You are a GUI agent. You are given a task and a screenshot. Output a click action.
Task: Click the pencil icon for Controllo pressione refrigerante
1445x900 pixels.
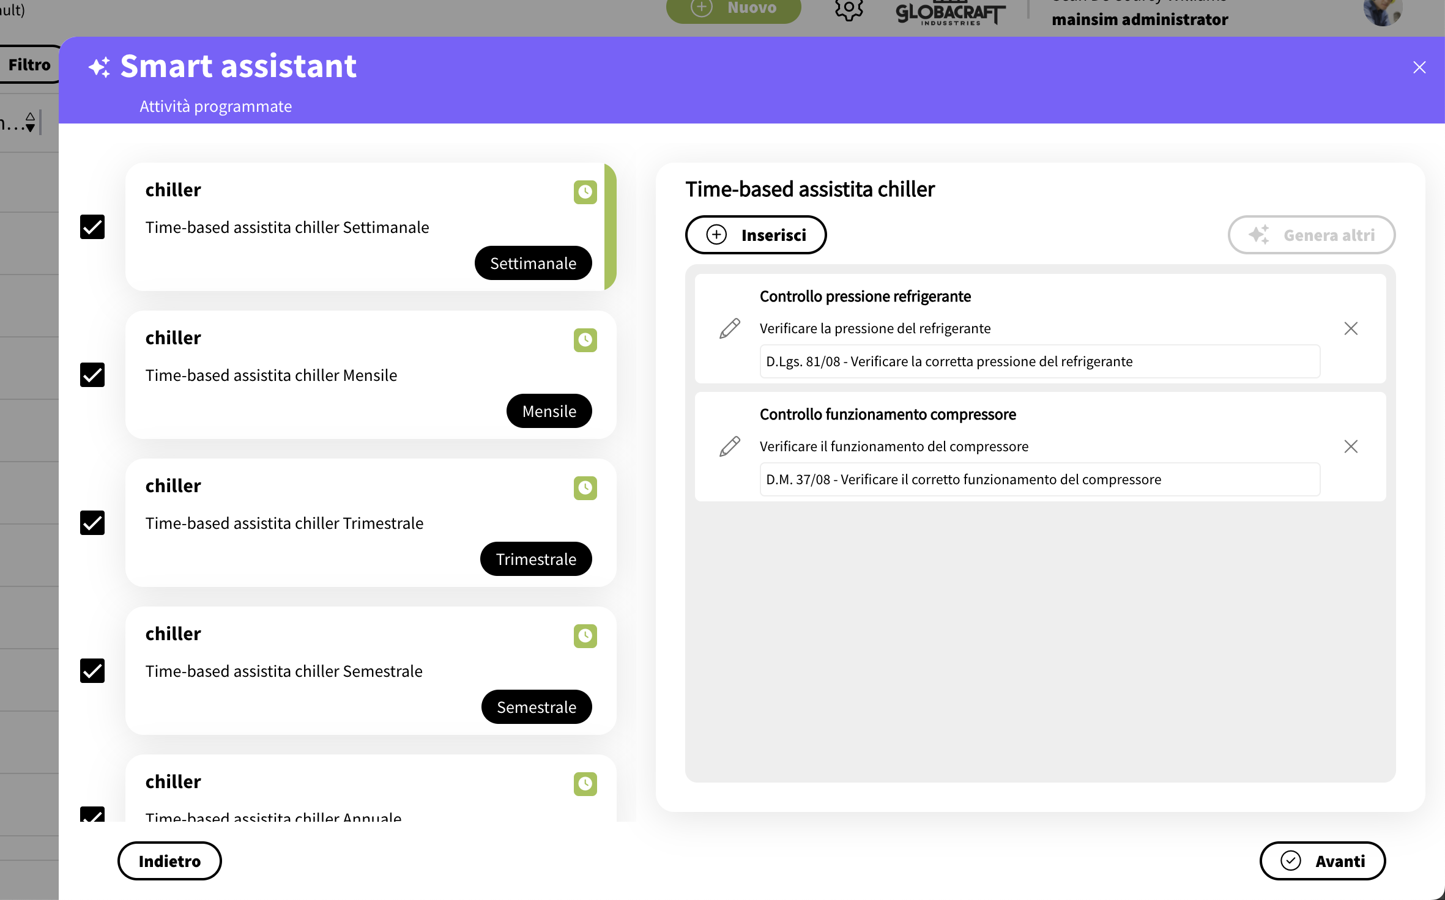point(729,328)
